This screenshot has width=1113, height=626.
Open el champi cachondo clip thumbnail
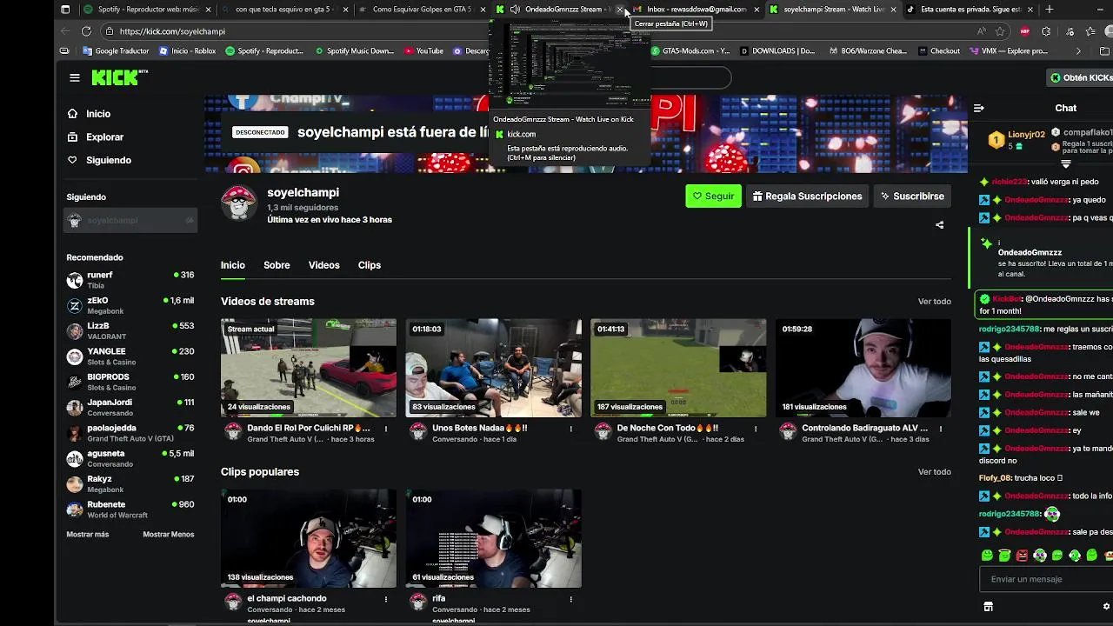click(x=309, y=538)
